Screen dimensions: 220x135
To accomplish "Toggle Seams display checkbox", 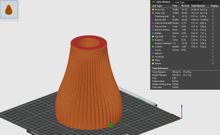I will click(x=213, y=63).
